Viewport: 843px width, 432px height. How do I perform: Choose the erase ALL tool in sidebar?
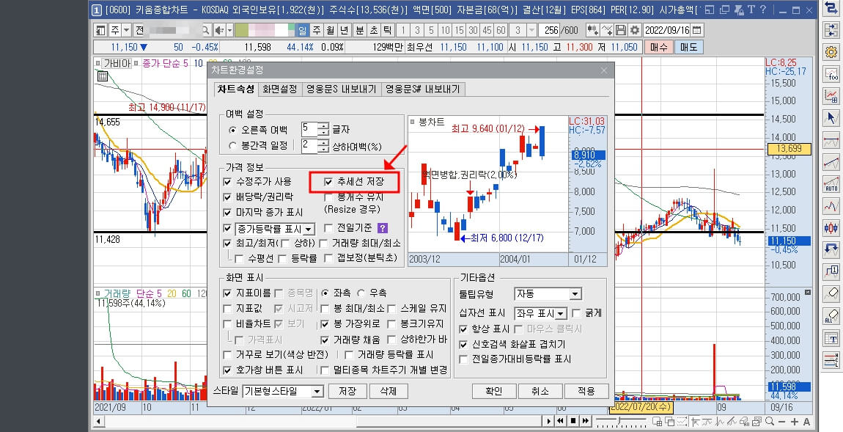coord(831,316)
